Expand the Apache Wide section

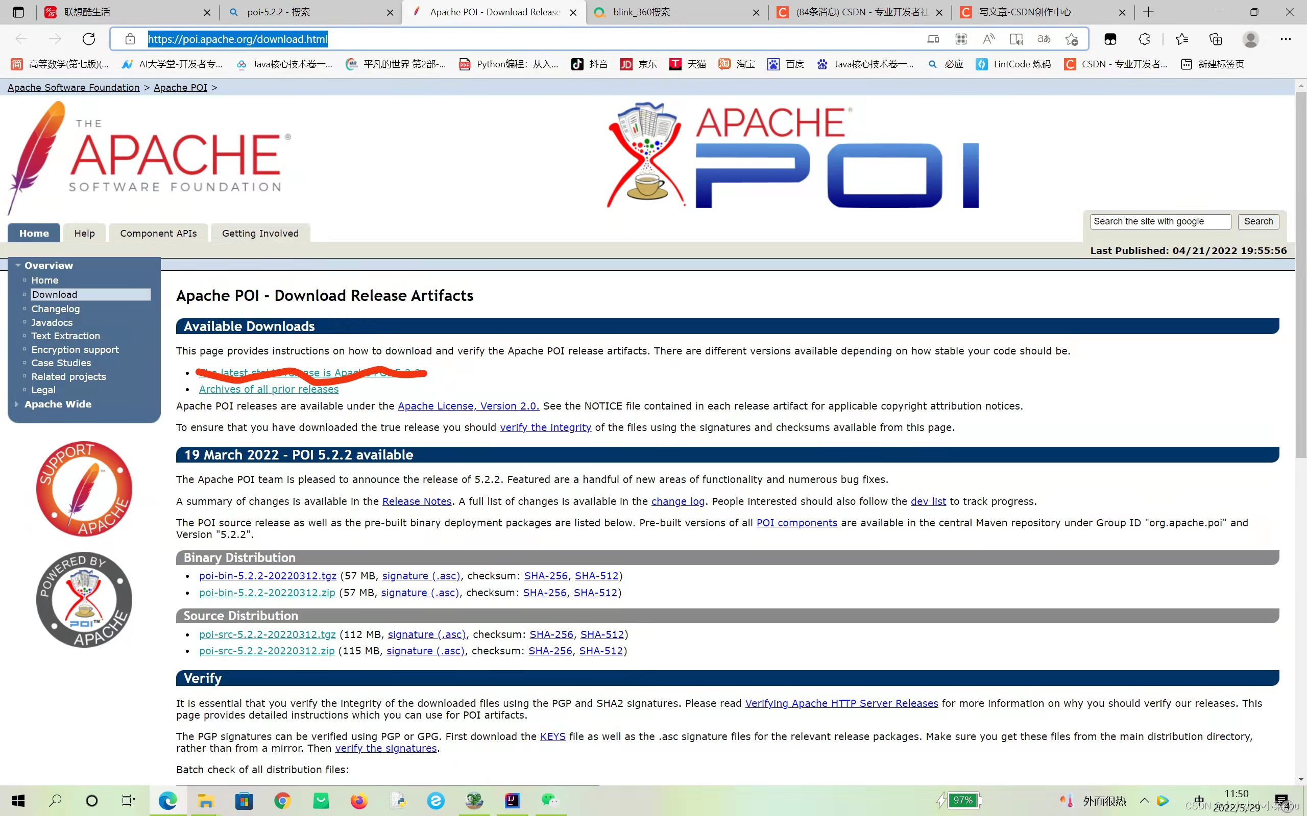[x=18, y=404]
